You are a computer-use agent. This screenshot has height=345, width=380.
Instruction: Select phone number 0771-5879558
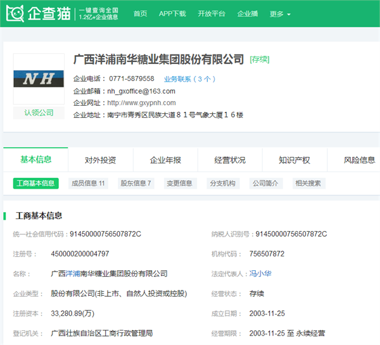tap(132, 78)
